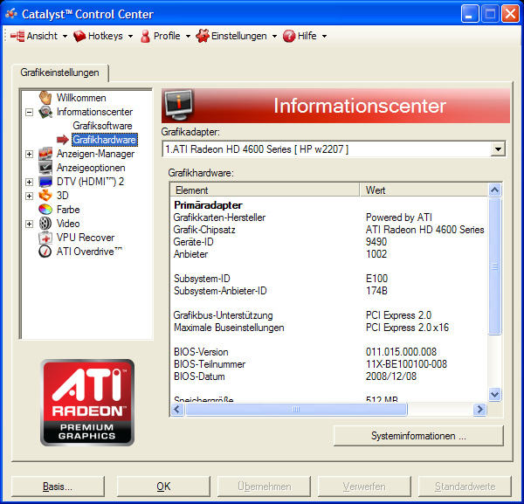Viewport: 524px width, 504px height.
Task: Click the ATI Radeon Premium Graphics logo
Action: [87, 403]
